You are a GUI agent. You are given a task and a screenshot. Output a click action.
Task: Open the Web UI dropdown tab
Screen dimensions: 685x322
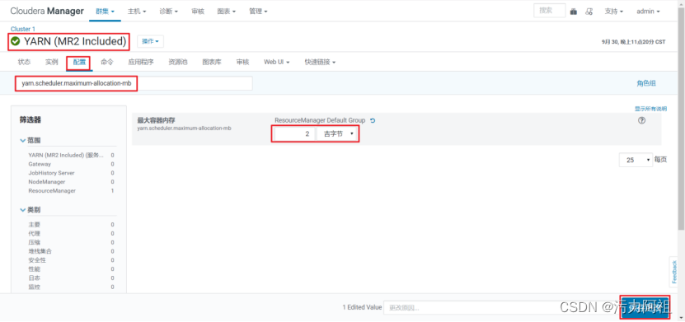click(276, 62)
